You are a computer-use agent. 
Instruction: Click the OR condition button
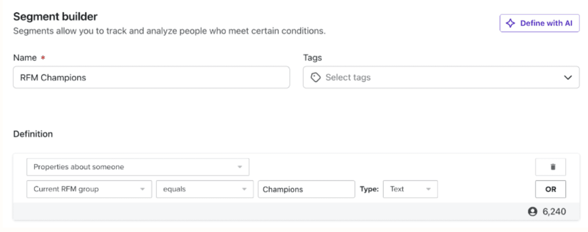point(551,189)
